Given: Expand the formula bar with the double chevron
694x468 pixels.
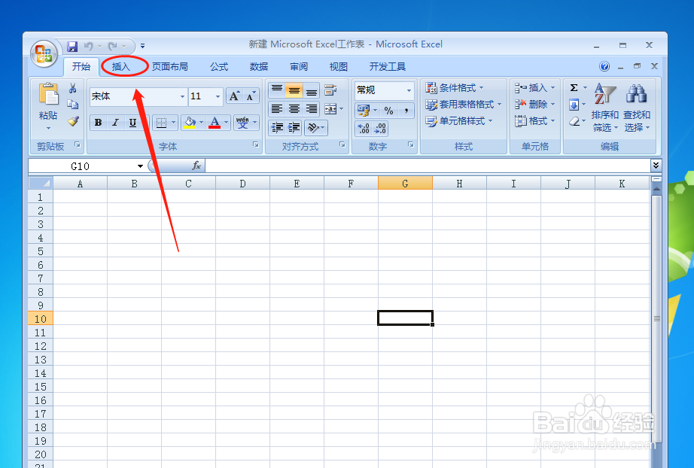Looking at the screenshot, I should 656,166.
